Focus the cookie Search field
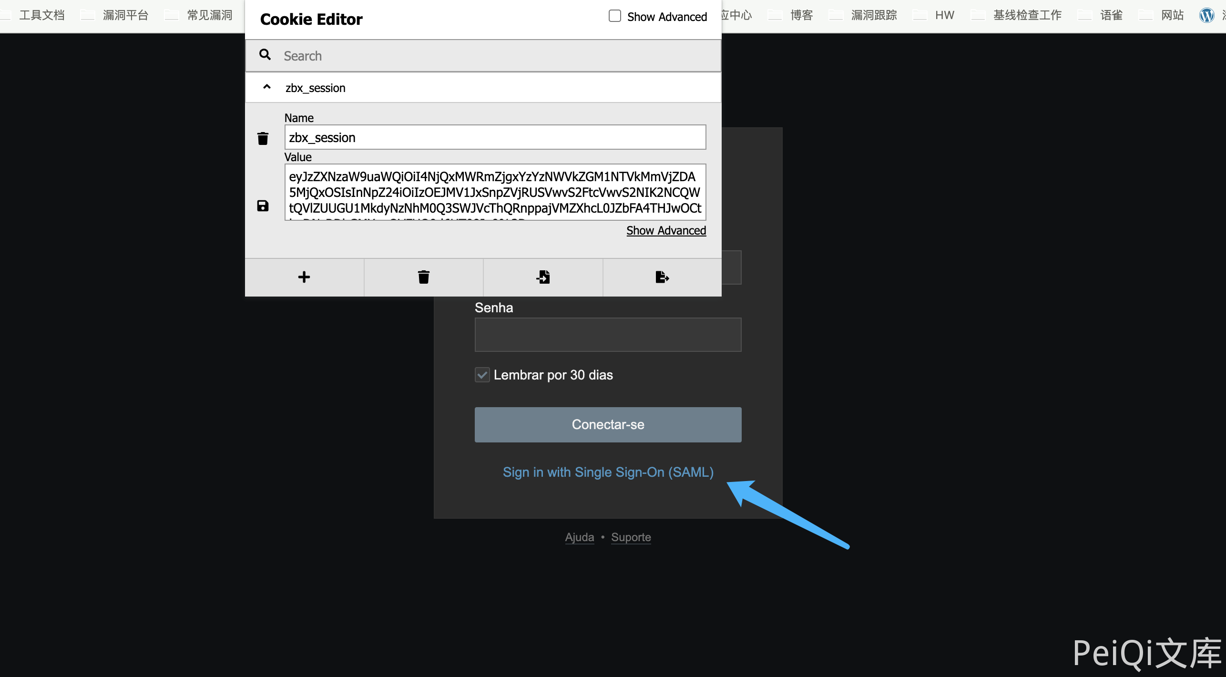1226x677 pixels. [496, 56]
